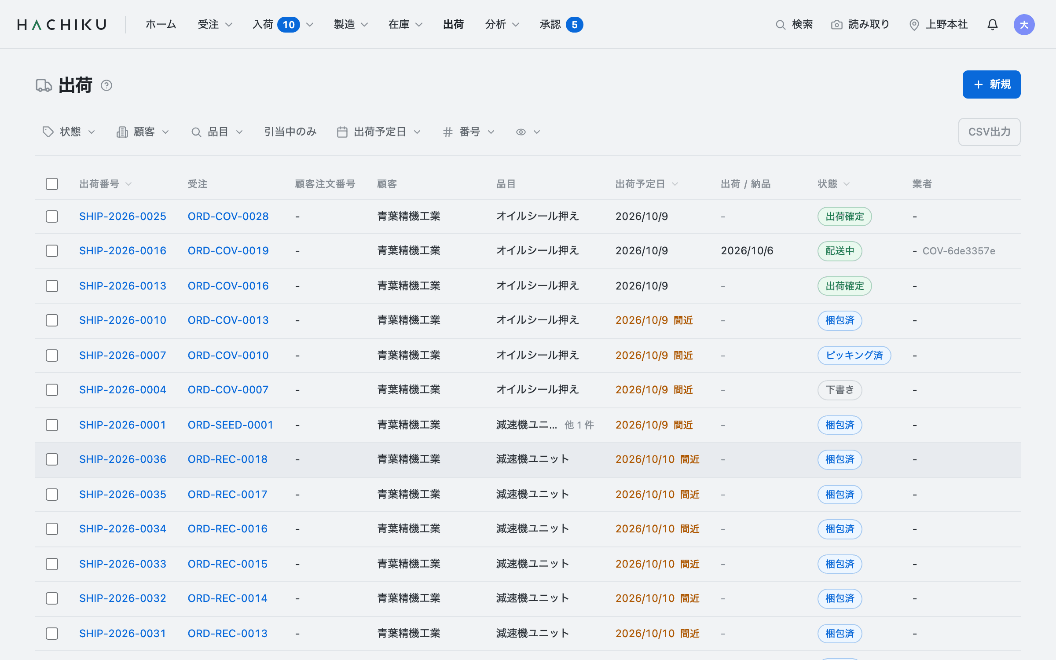1056x660 pixels.
Task: Open the user avatar 大
Action: tap(1024, 25)
